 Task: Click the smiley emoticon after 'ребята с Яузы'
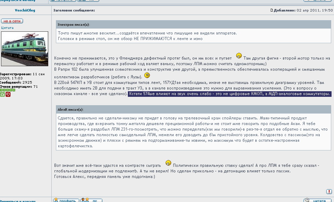[147, 76]
